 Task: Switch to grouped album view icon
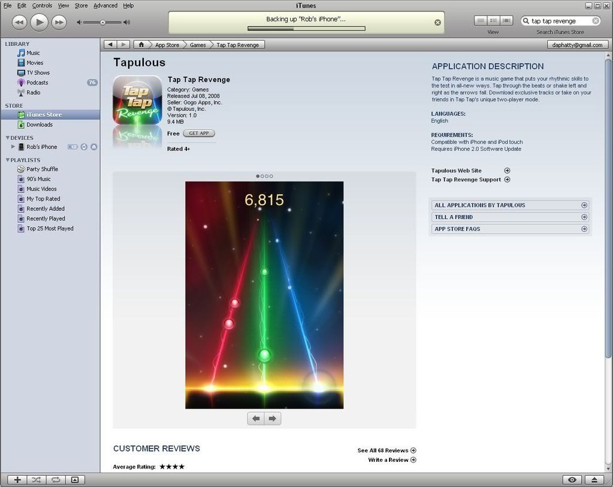[x=493, y=21]
